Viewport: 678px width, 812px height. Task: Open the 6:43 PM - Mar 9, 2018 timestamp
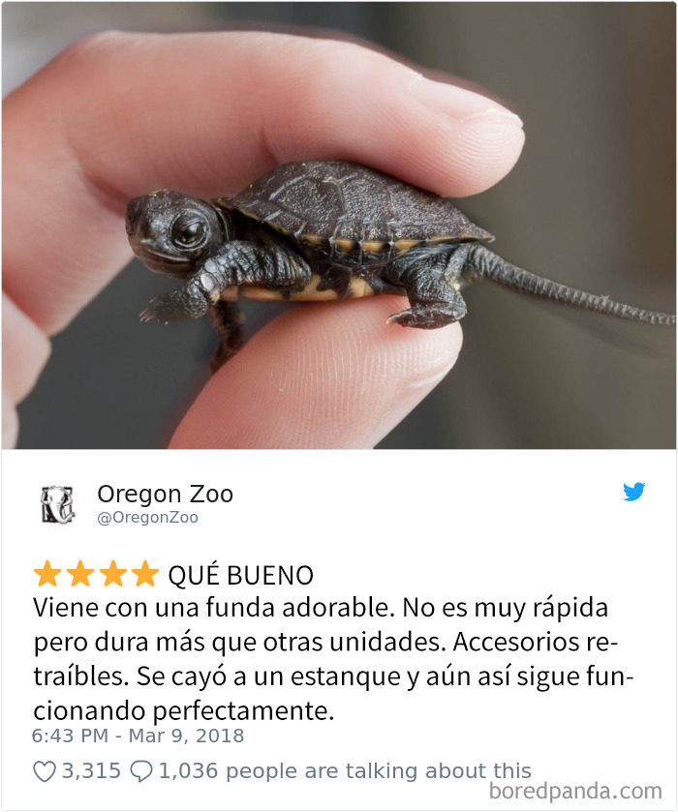tap(138, 736)
